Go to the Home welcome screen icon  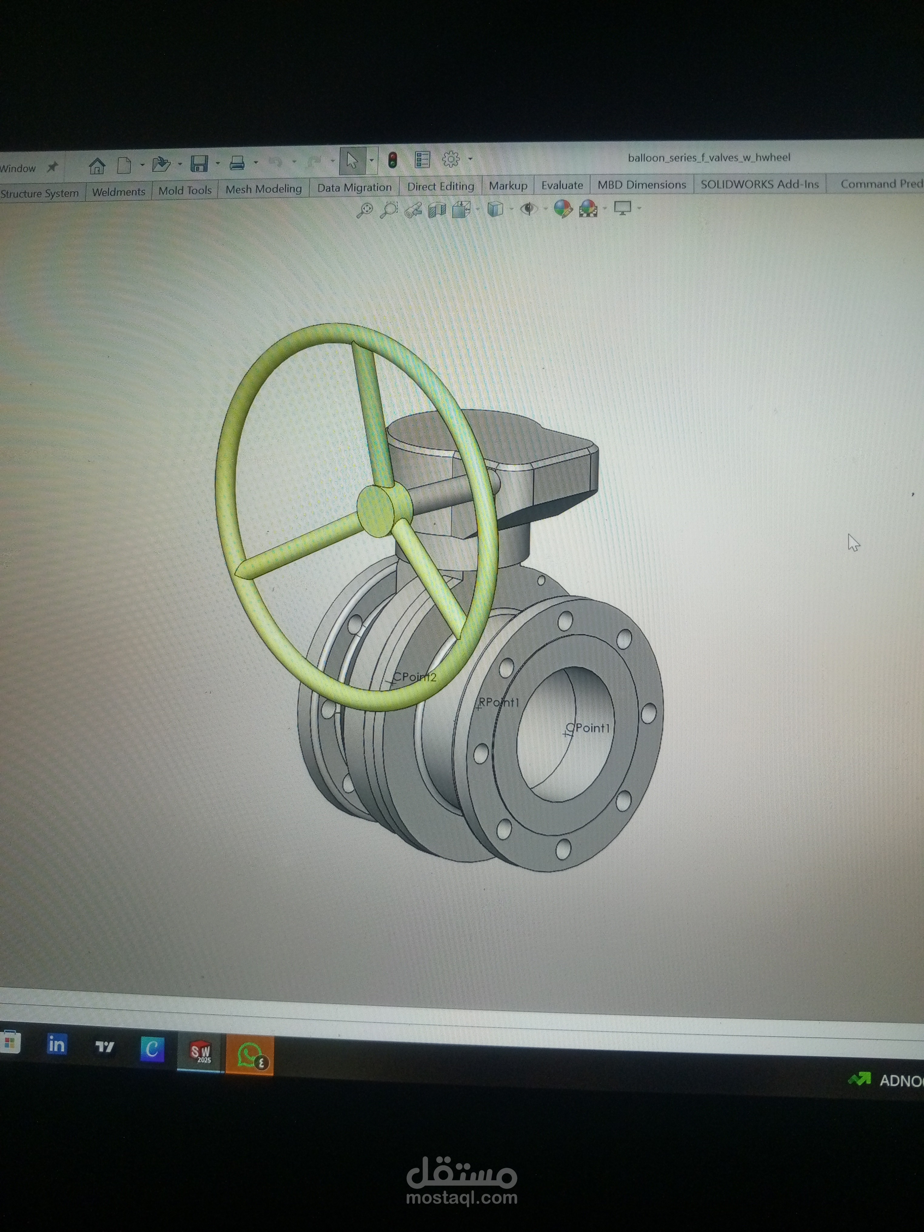(97, 166)
